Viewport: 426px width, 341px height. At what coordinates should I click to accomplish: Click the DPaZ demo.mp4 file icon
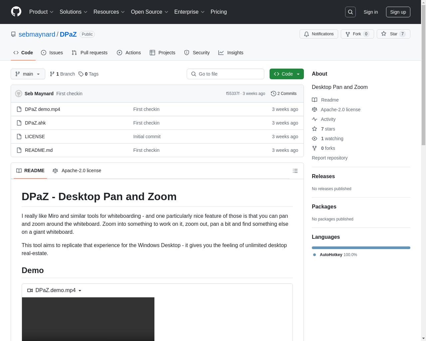[19, 109]
